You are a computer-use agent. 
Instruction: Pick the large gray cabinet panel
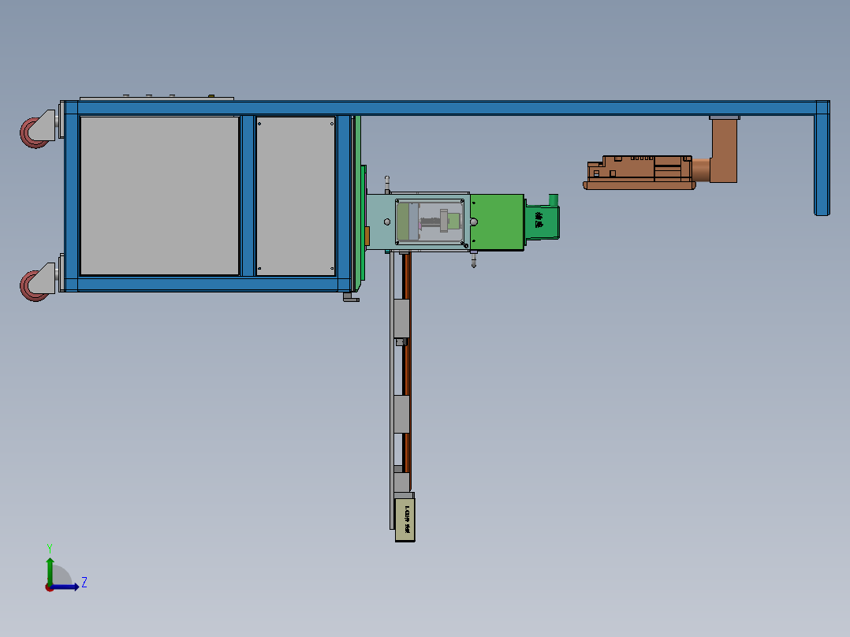[159, 196]
